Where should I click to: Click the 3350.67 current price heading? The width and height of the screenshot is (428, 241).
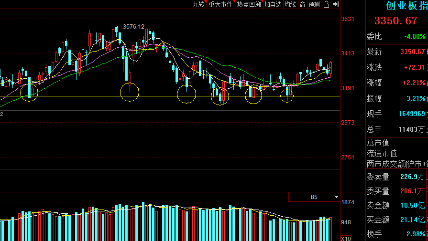[395, 21]
